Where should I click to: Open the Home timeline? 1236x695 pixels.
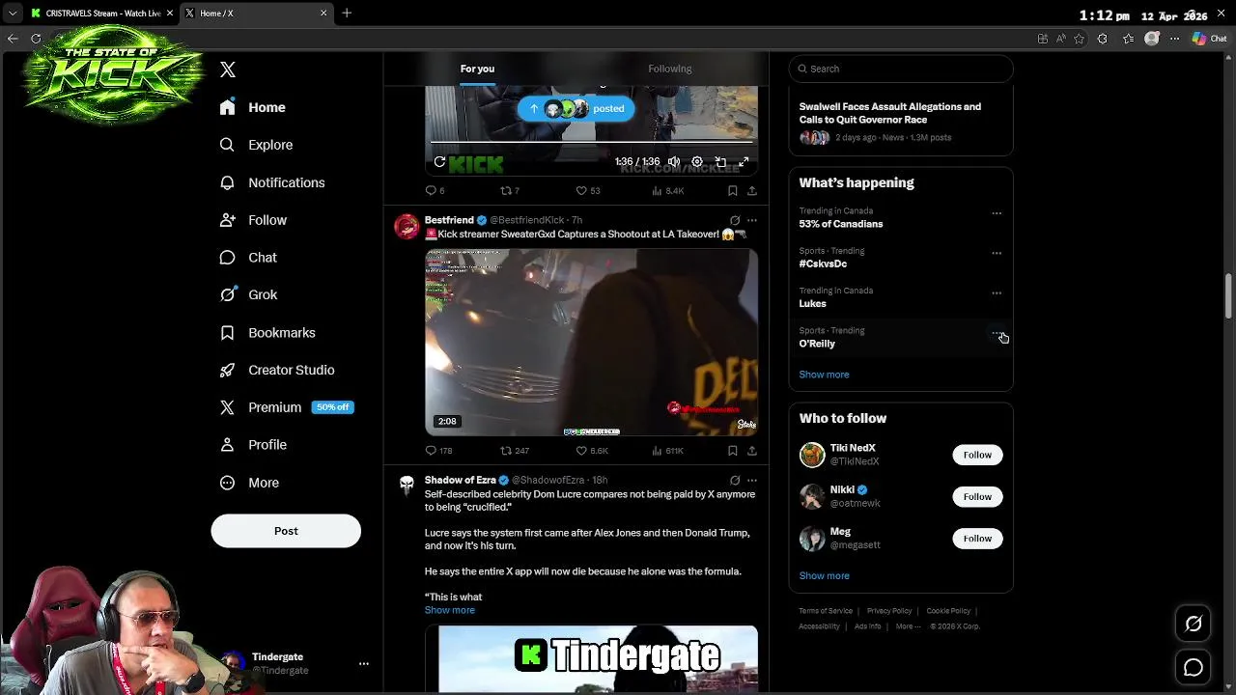253,107
